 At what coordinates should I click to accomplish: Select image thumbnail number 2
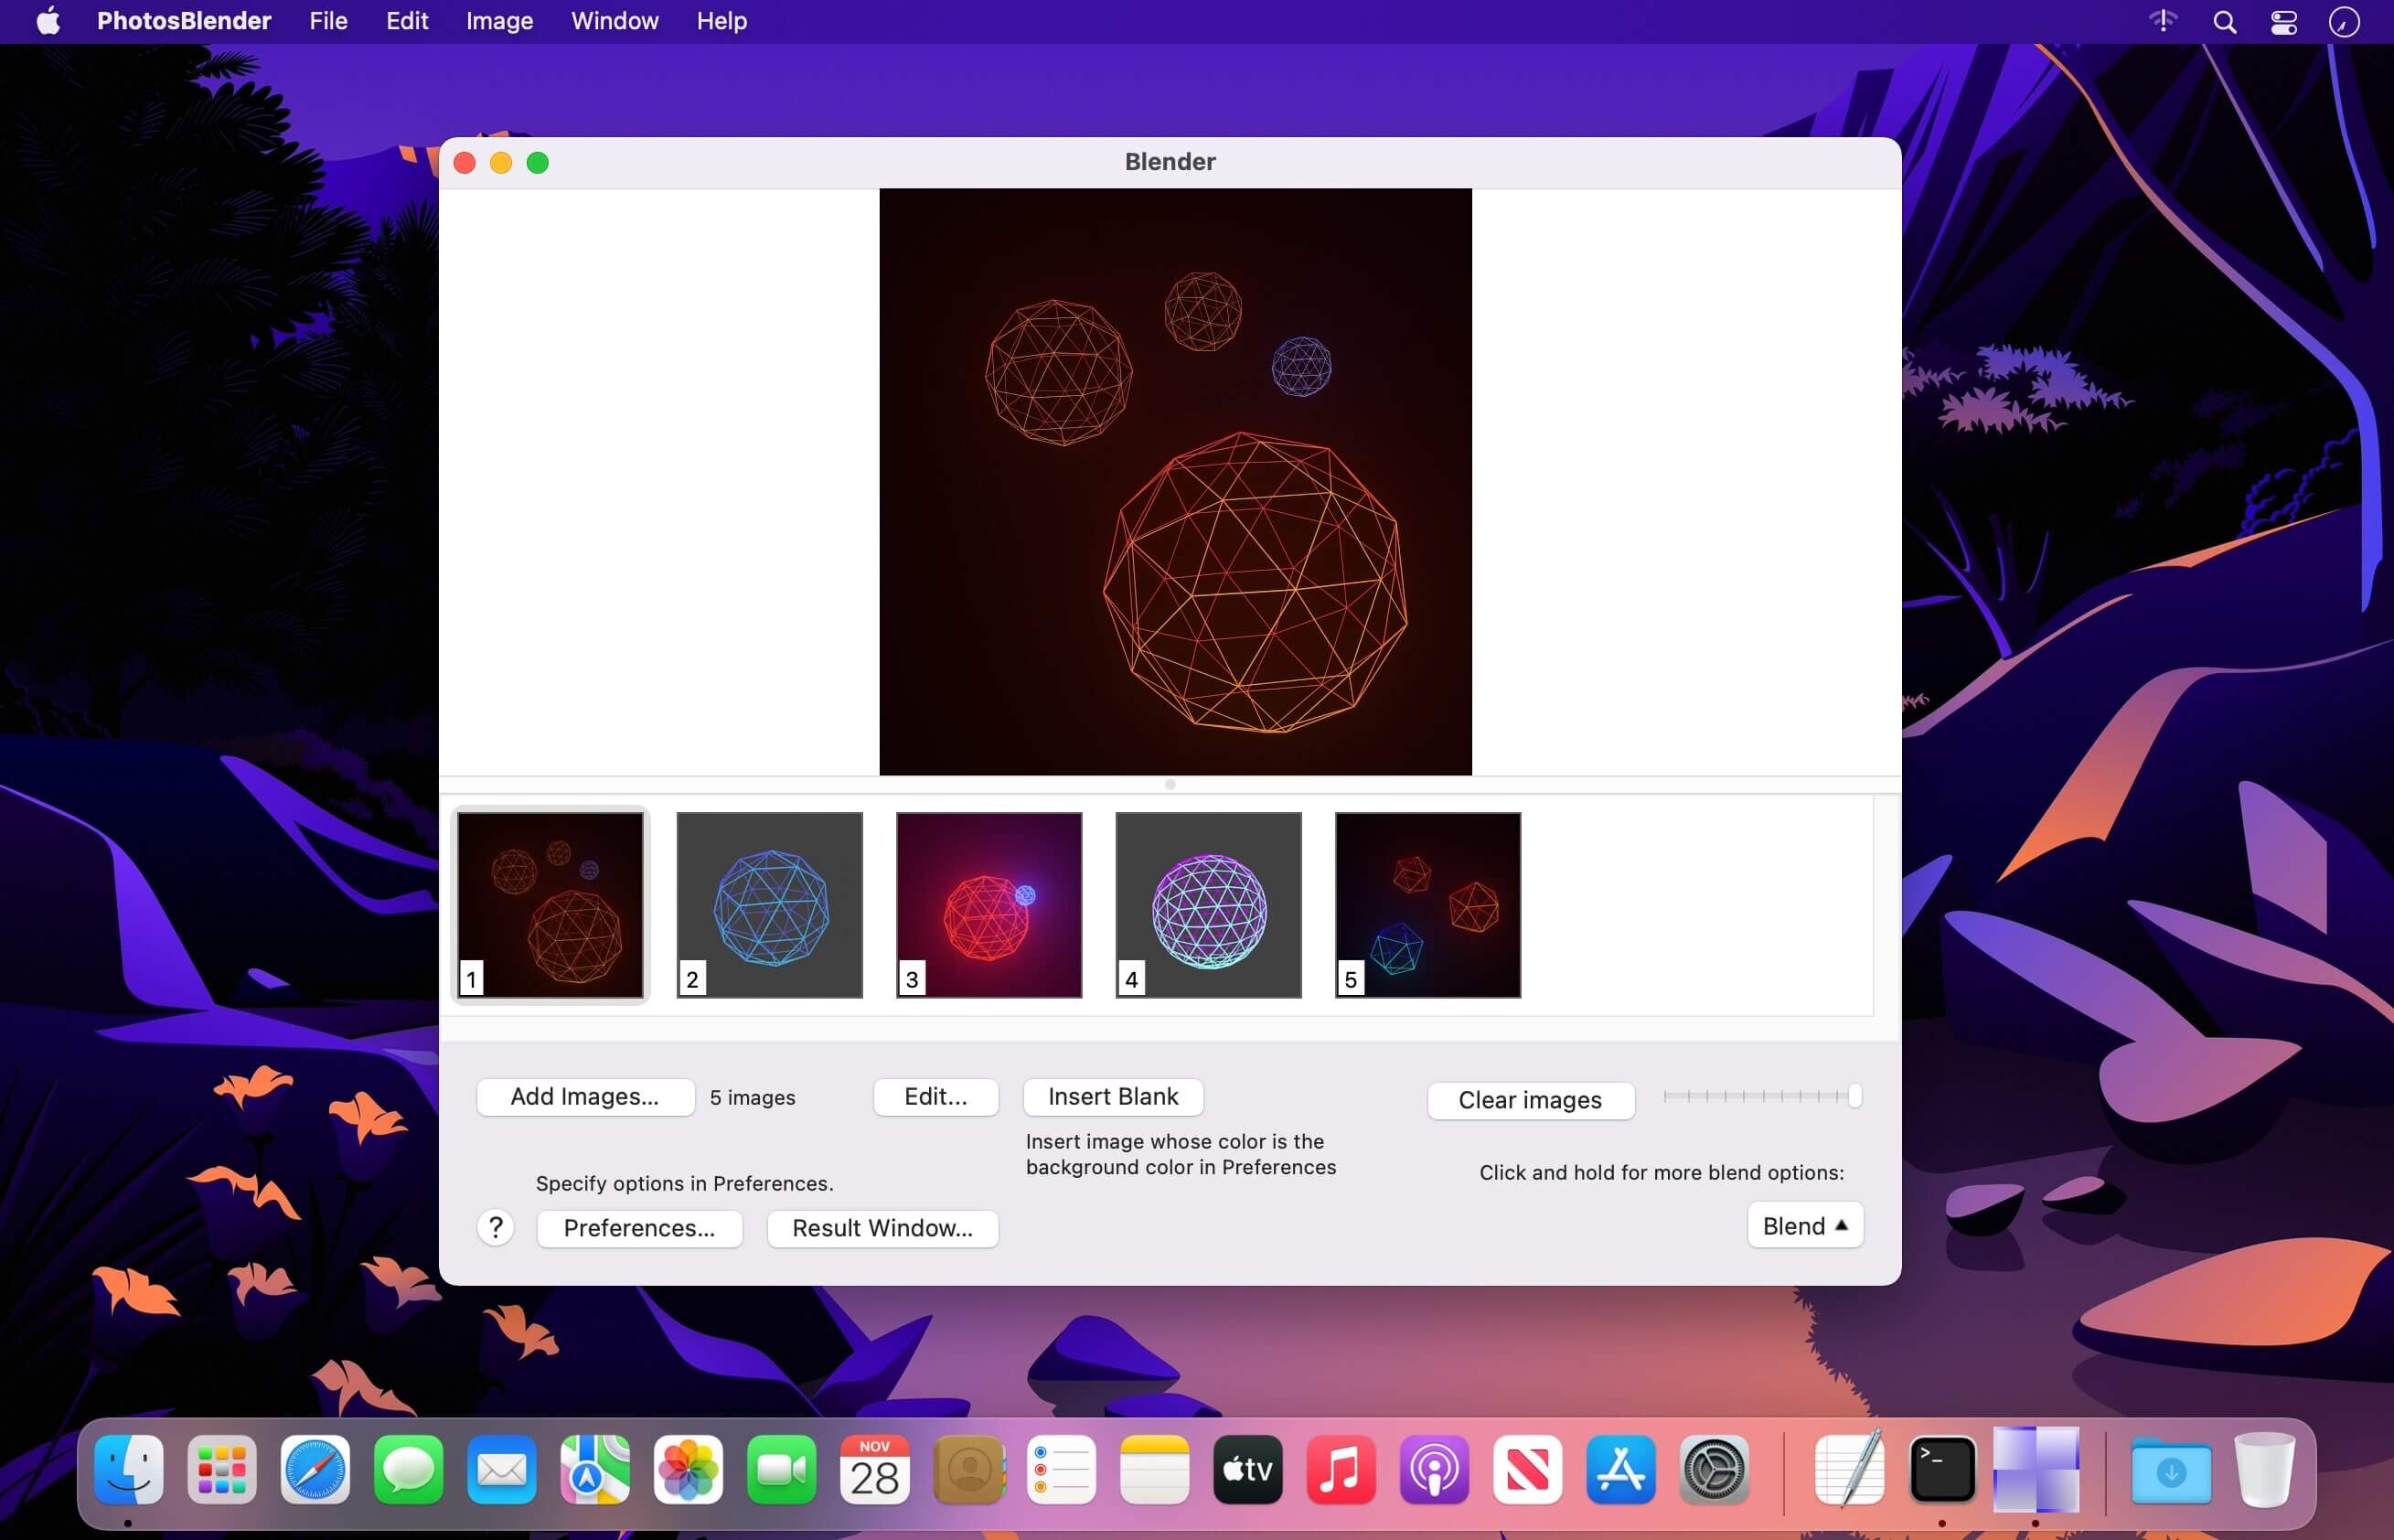click(x=769, y=905)
